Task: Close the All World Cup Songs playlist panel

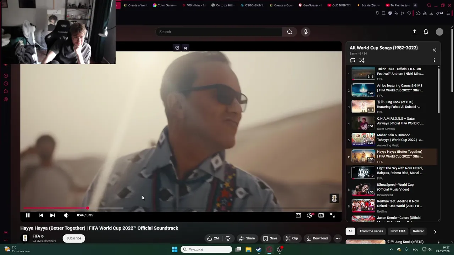Action: 434,50
